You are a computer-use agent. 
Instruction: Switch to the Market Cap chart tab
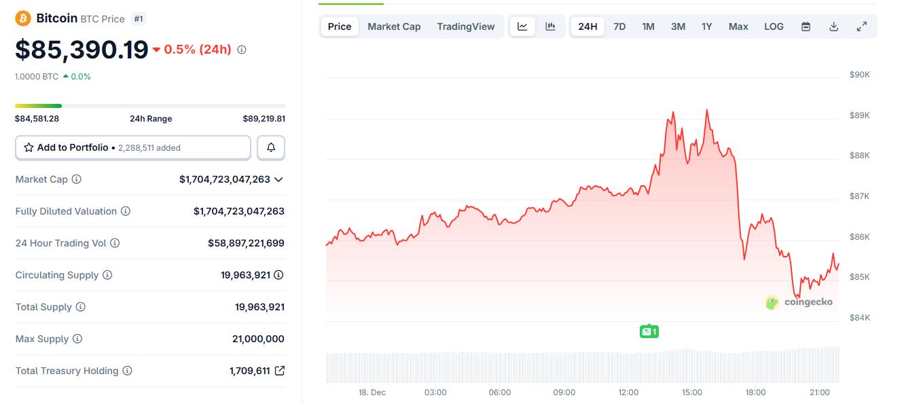(394, 26)
